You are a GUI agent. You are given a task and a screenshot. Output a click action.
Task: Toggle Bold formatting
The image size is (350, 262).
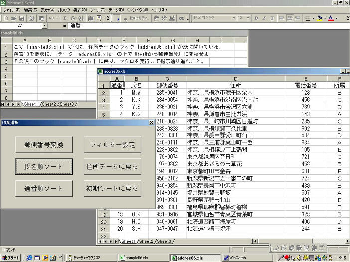pyautogui.click(x=256, y=18)
